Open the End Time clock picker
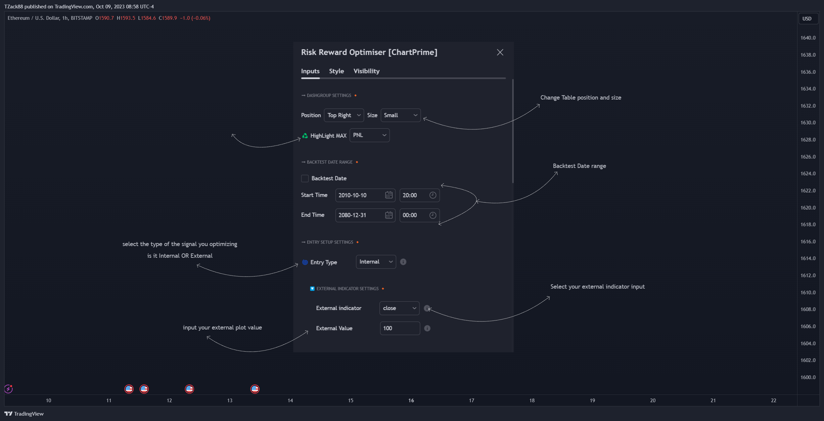The image size is (824, 421). click(432, 215)
